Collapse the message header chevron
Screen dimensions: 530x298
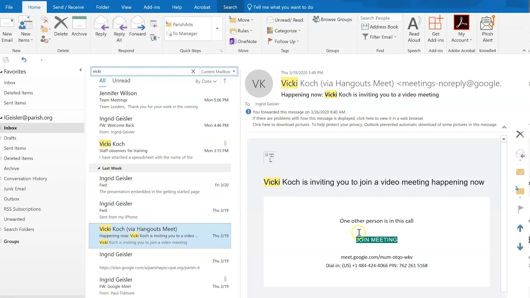504,127
